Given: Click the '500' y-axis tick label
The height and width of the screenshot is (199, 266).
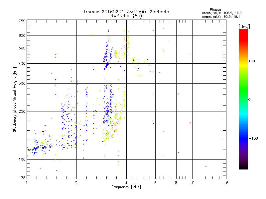Looking at the screenshot, I should [x=22, y=48].
